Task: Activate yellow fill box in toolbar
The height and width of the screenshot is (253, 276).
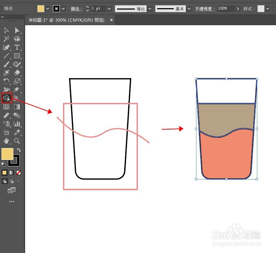Action: click(x=7, y=154)
